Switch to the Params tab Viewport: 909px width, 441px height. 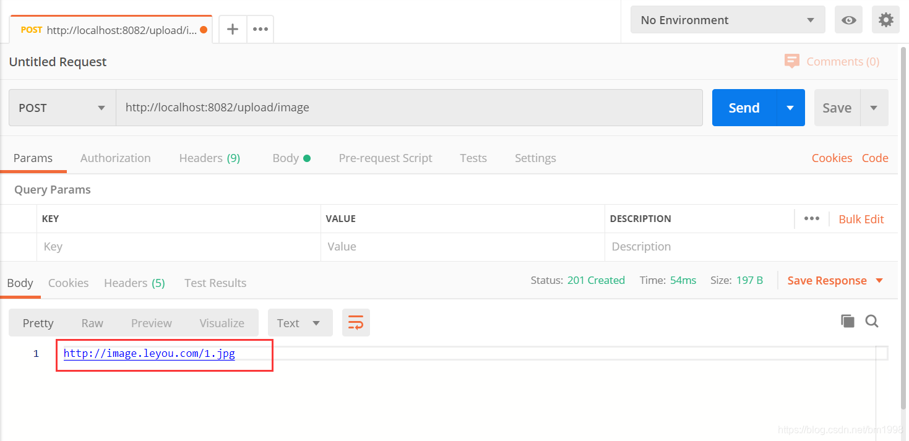pyautogui.click(x=33, y=158)
